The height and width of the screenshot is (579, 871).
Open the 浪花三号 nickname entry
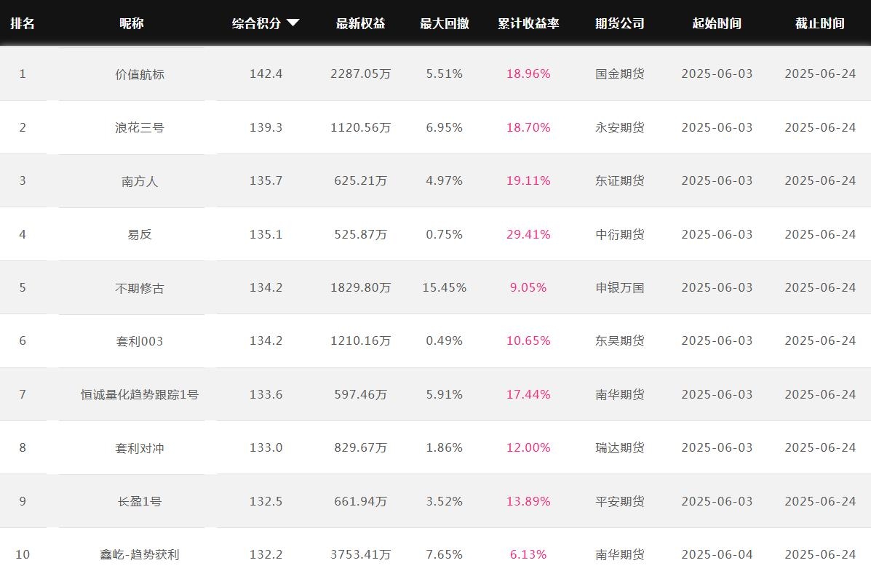[x=140, y=128]
